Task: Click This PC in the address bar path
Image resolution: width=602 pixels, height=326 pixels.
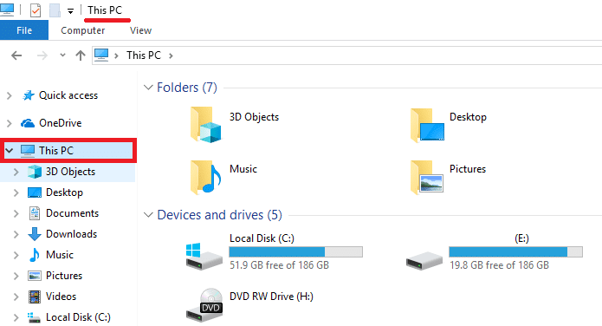Action: point(144,55)
